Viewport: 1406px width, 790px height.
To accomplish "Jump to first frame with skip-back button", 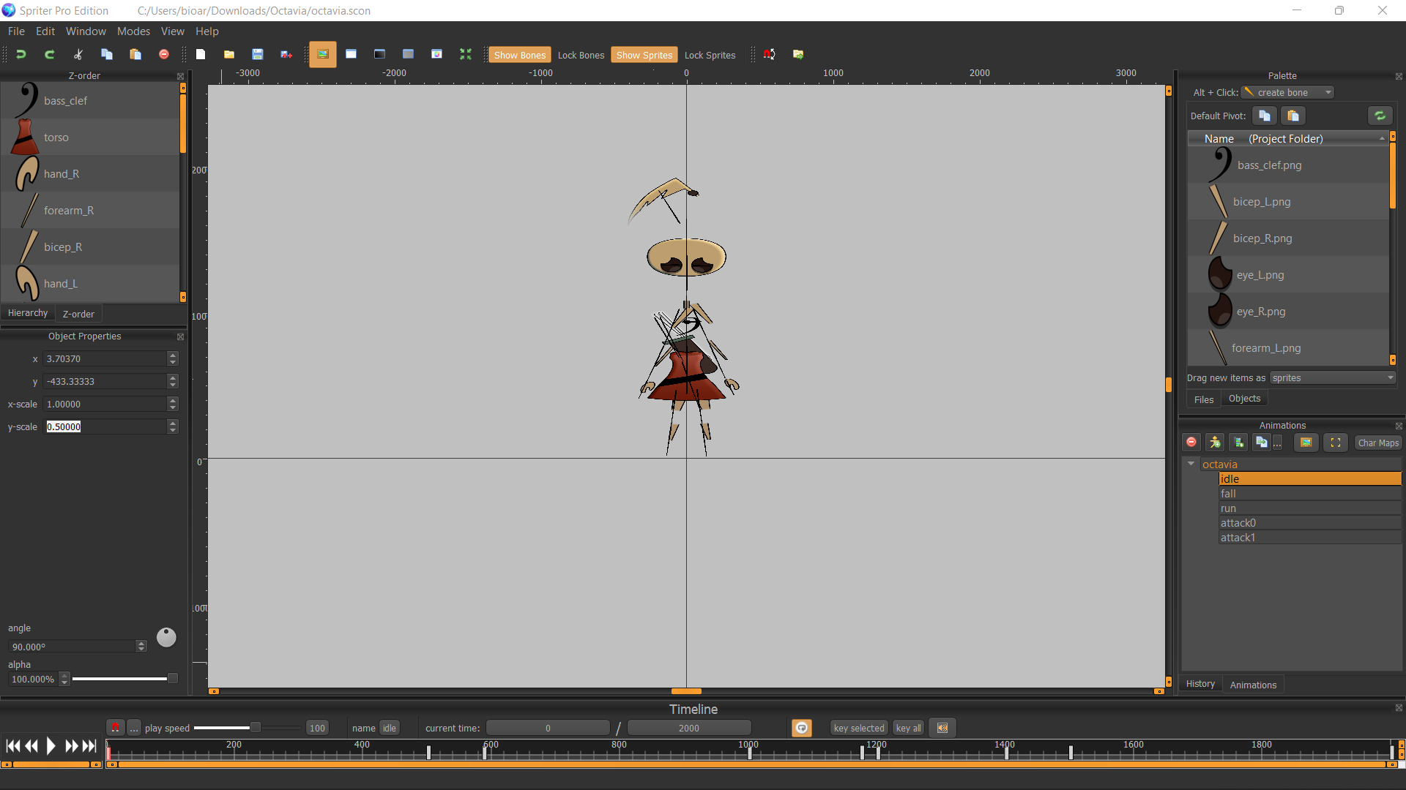I will 13,746.
